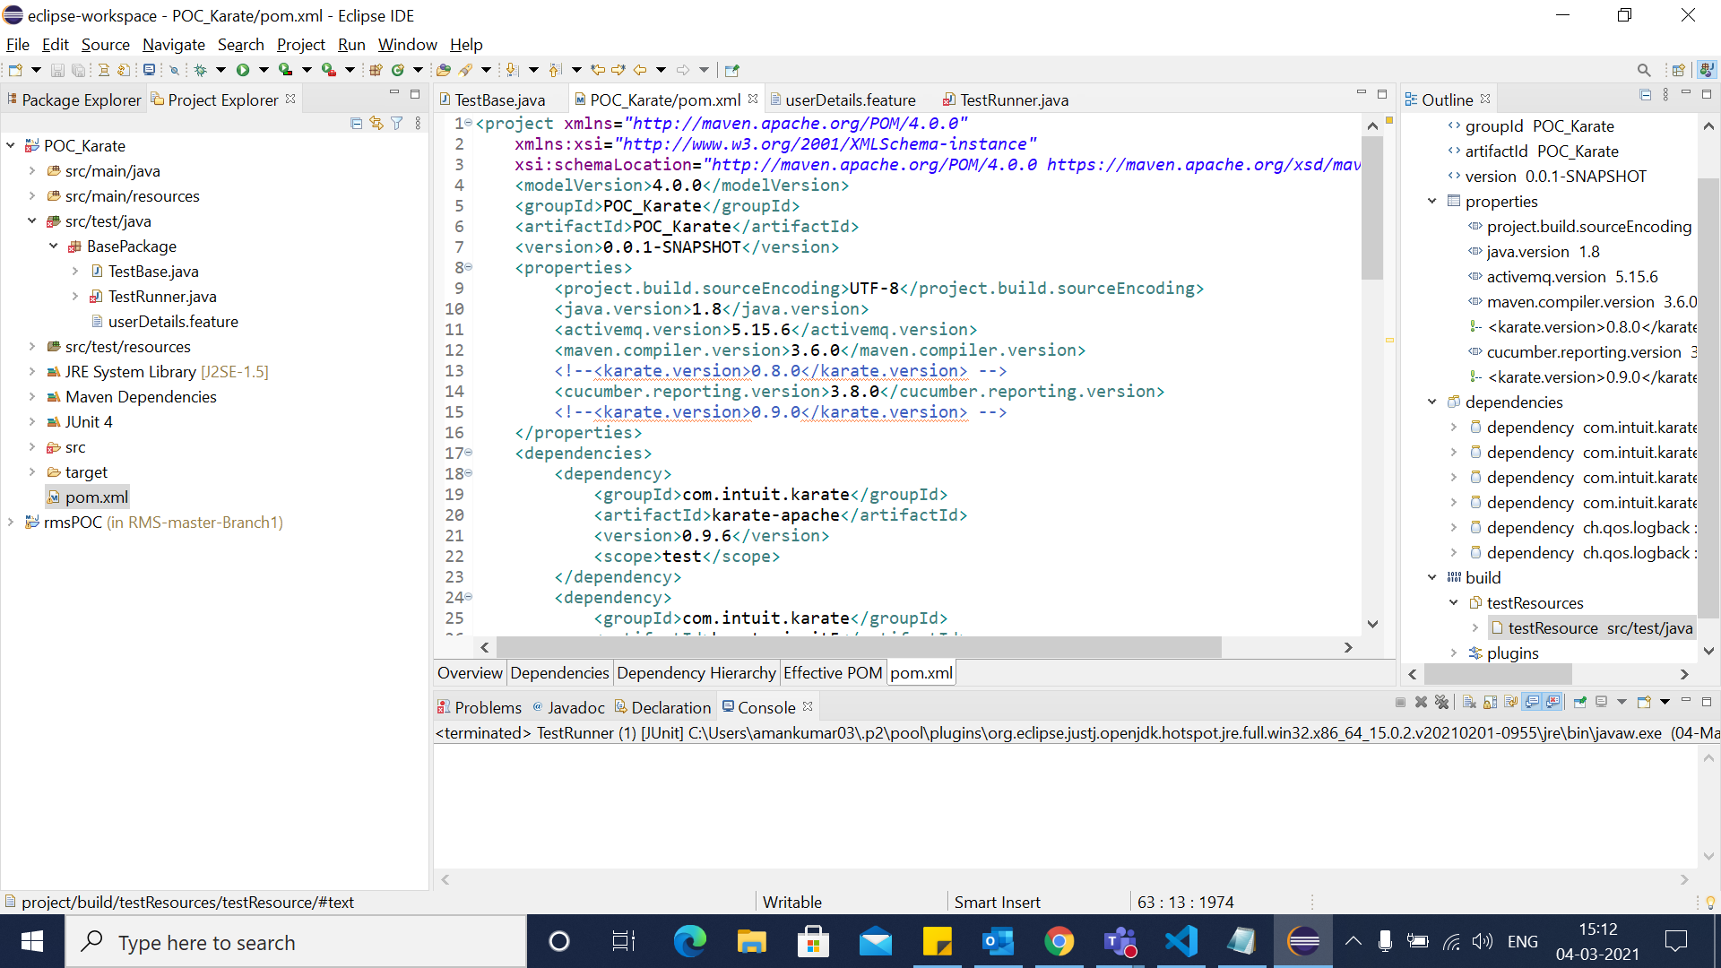
Task: Click inside the Windows taskbar search box
Action: click(x=296, y=942)
